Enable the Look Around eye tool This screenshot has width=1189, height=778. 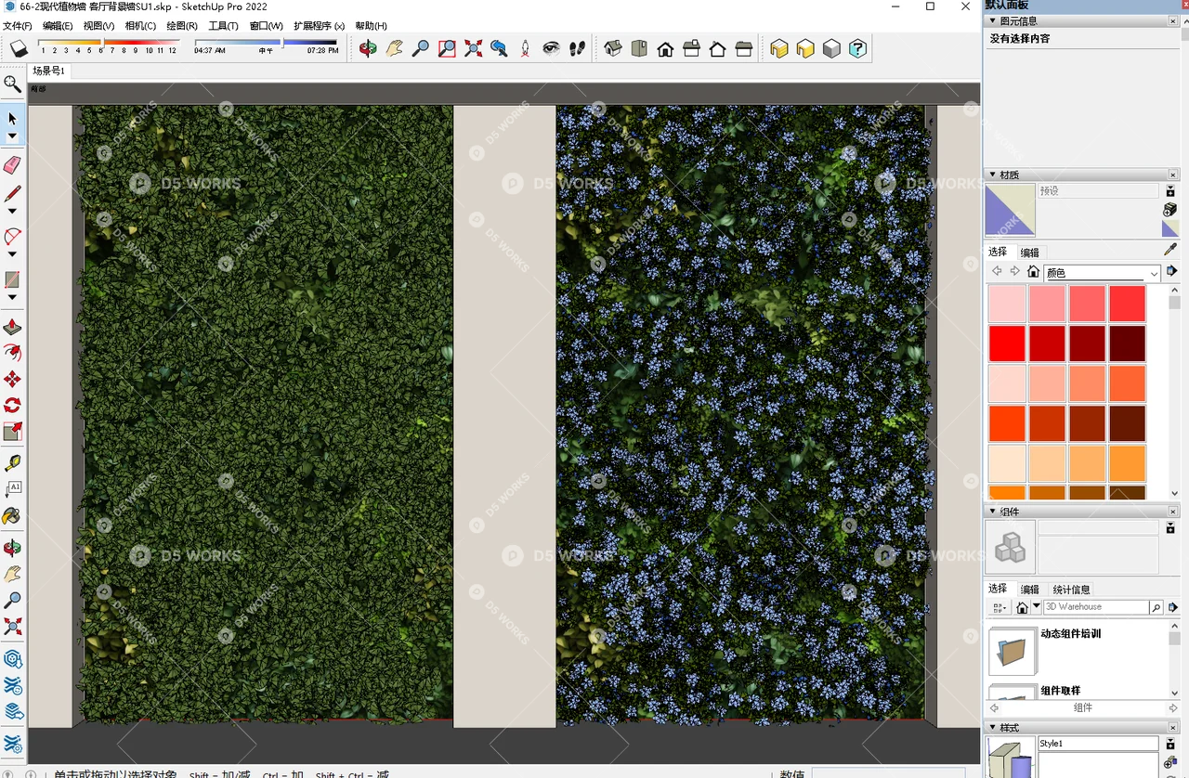click(551, 48)
